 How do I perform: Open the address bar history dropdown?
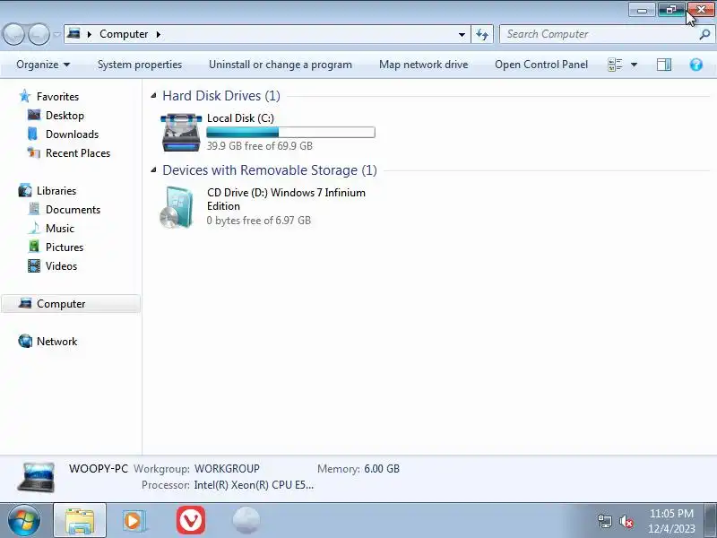pos(462,34)
